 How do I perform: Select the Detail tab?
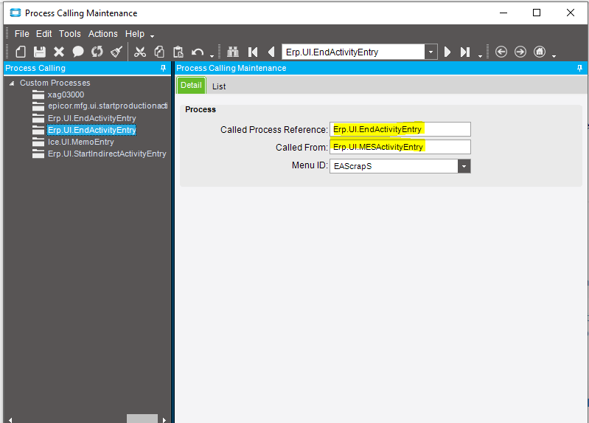click(191, 86)
